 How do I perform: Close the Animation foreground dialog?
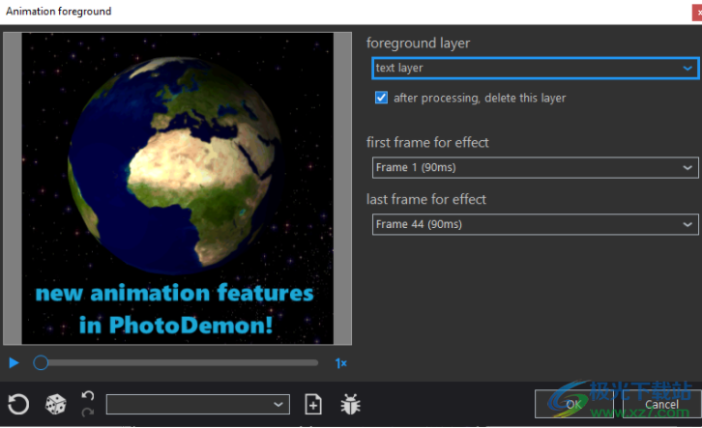point(697,13)
